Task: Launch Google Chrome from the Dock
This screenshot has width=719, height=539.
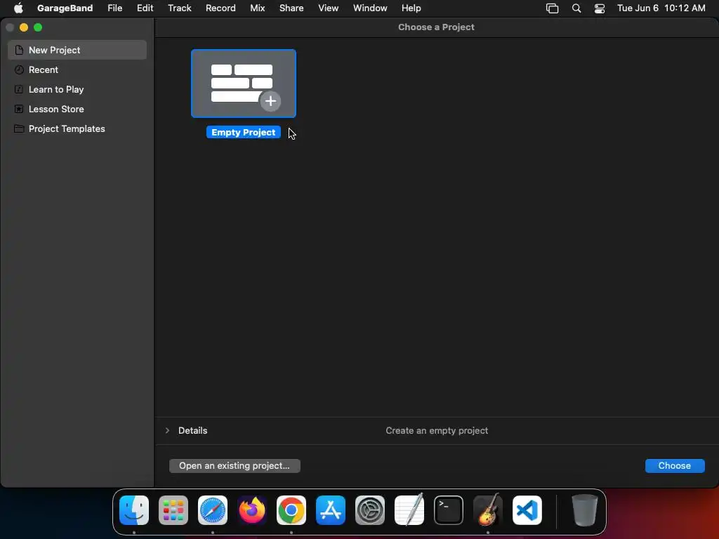Action: click(x=291, y=510)
